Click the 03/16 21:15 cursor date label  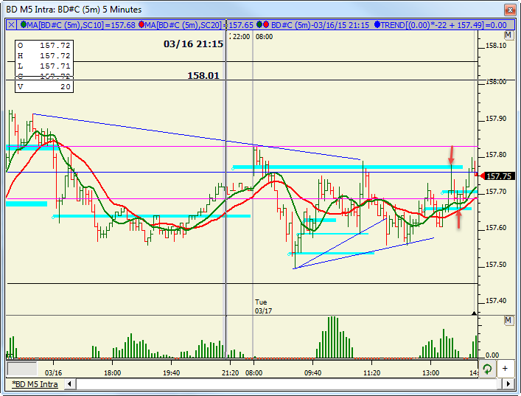click(x=193, y=44)
